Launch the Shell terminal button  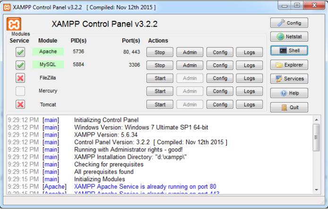pos(289,51)
